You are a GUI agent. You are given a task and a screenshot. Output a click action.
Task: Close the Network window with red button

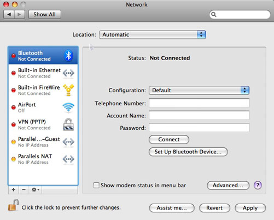pos(7,4)
